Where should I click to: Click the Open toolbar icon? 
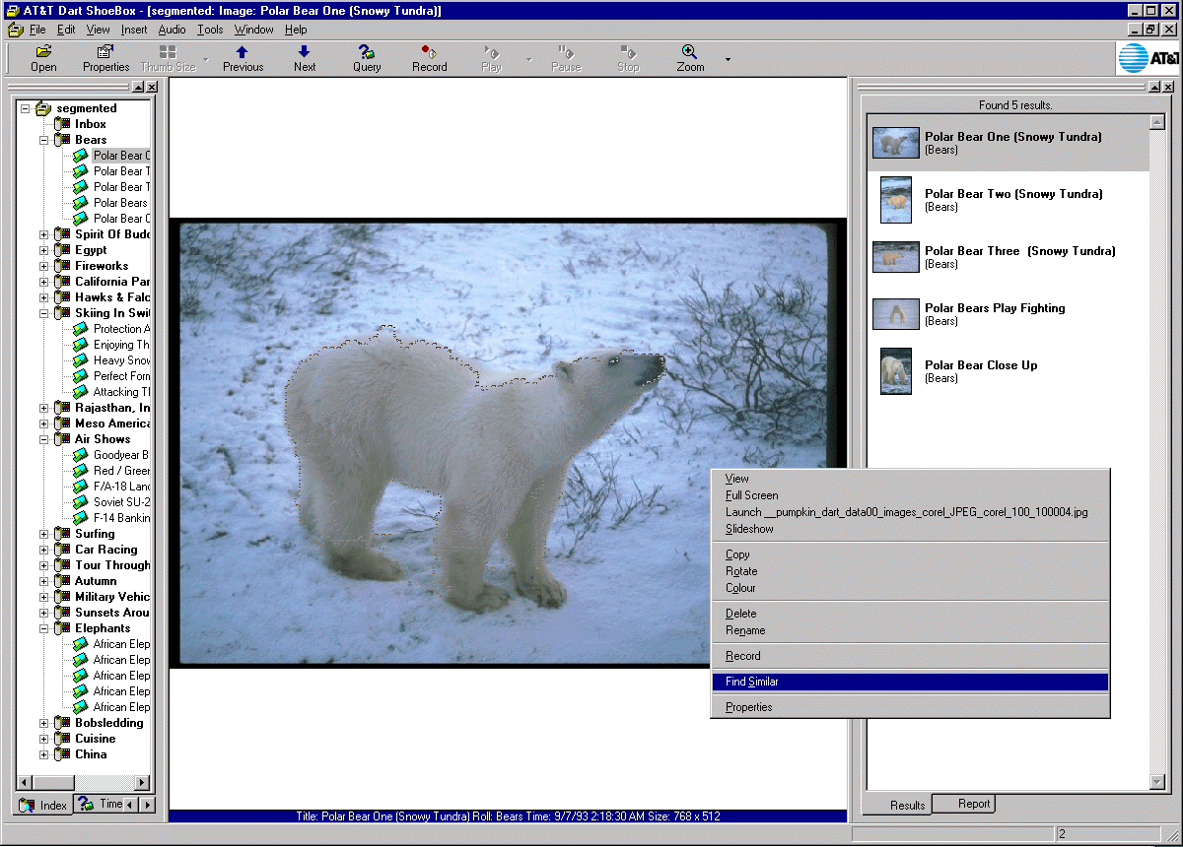coord(43,52)
